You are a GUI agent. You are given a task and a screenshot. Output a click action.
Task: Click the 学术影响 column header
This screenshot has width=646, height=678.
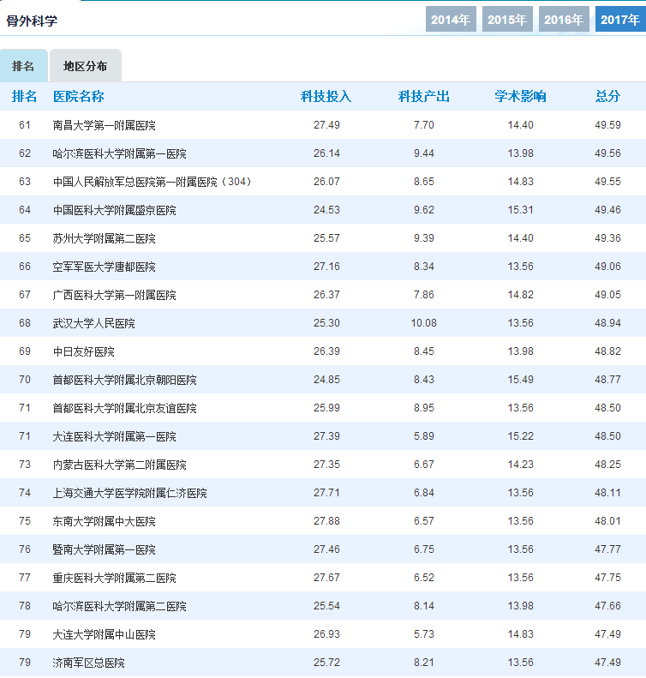[x=520, y=96]
